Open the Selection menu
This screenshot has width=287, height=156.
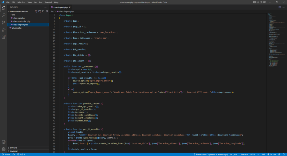click(21, 2)
